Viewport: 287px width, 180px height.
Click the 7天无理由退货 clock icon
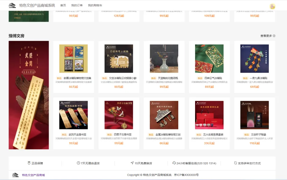78,163
